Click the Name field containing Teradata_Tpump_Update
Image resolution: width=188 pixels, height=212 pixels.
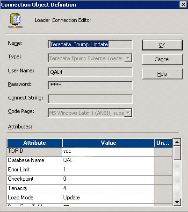[90, 44]
